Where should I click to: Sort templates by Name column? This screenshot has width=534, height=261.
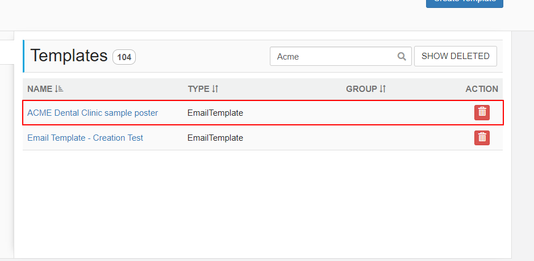pos(45,89)
